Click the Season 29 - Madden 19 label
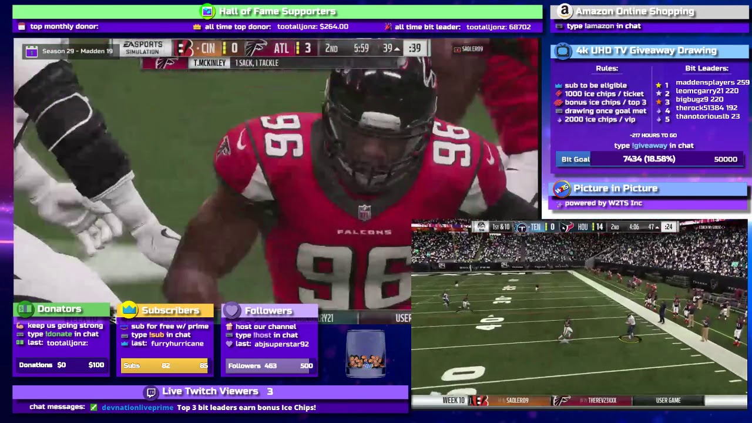The width and height of the screenshot is (752, 423). 78,51
